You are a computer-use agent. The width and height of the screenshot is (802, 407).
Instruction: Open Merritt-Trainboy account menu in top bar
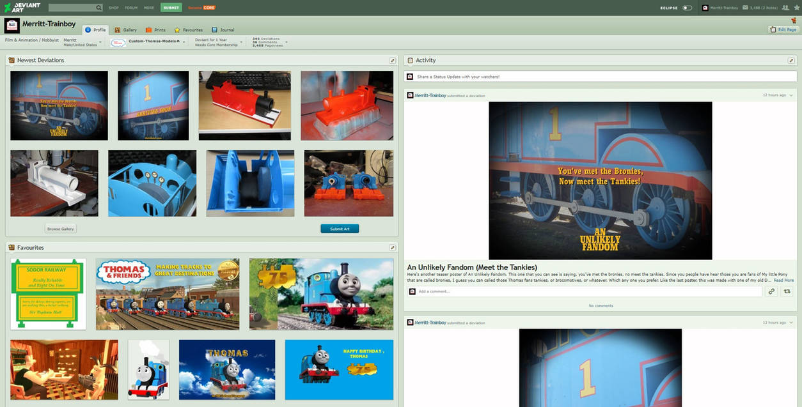720,8
